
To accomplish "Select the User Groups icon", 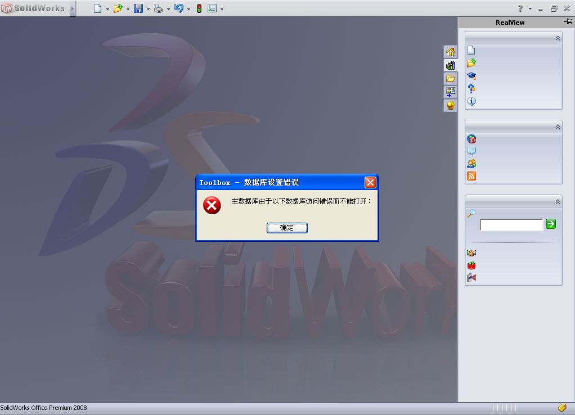I will tap(471, 163).
